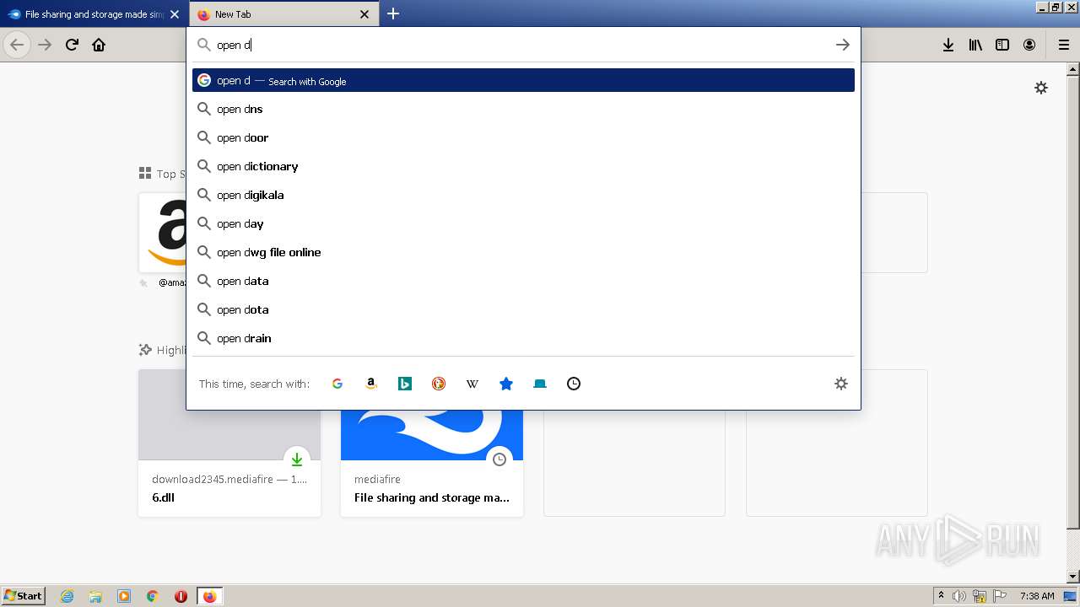Go forward with the forward arrow button
The height and width of the screenshot is (607, 1080).
[45, 45]
